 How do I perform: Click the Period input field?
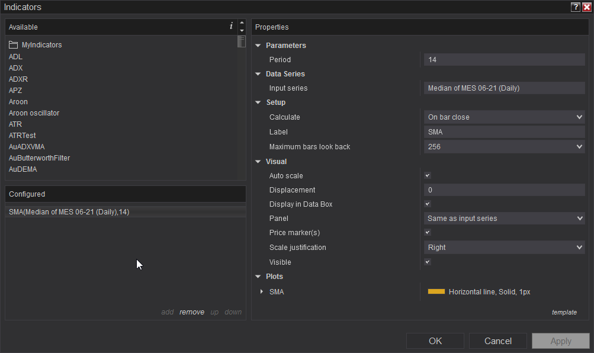coord(504,60)
